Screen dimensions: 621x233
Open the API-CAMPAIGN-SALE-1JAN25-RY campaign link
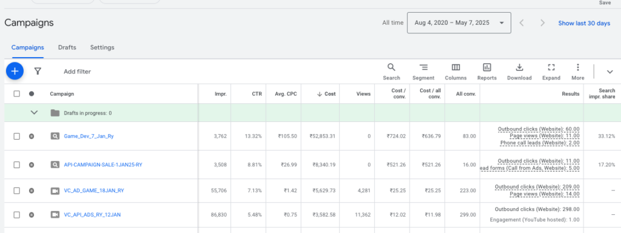[103, 165]
